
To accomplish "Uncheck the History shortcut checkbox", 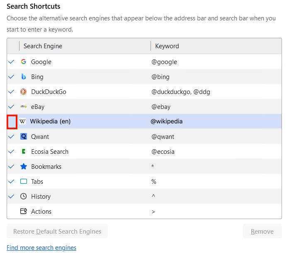I will 11,197.
